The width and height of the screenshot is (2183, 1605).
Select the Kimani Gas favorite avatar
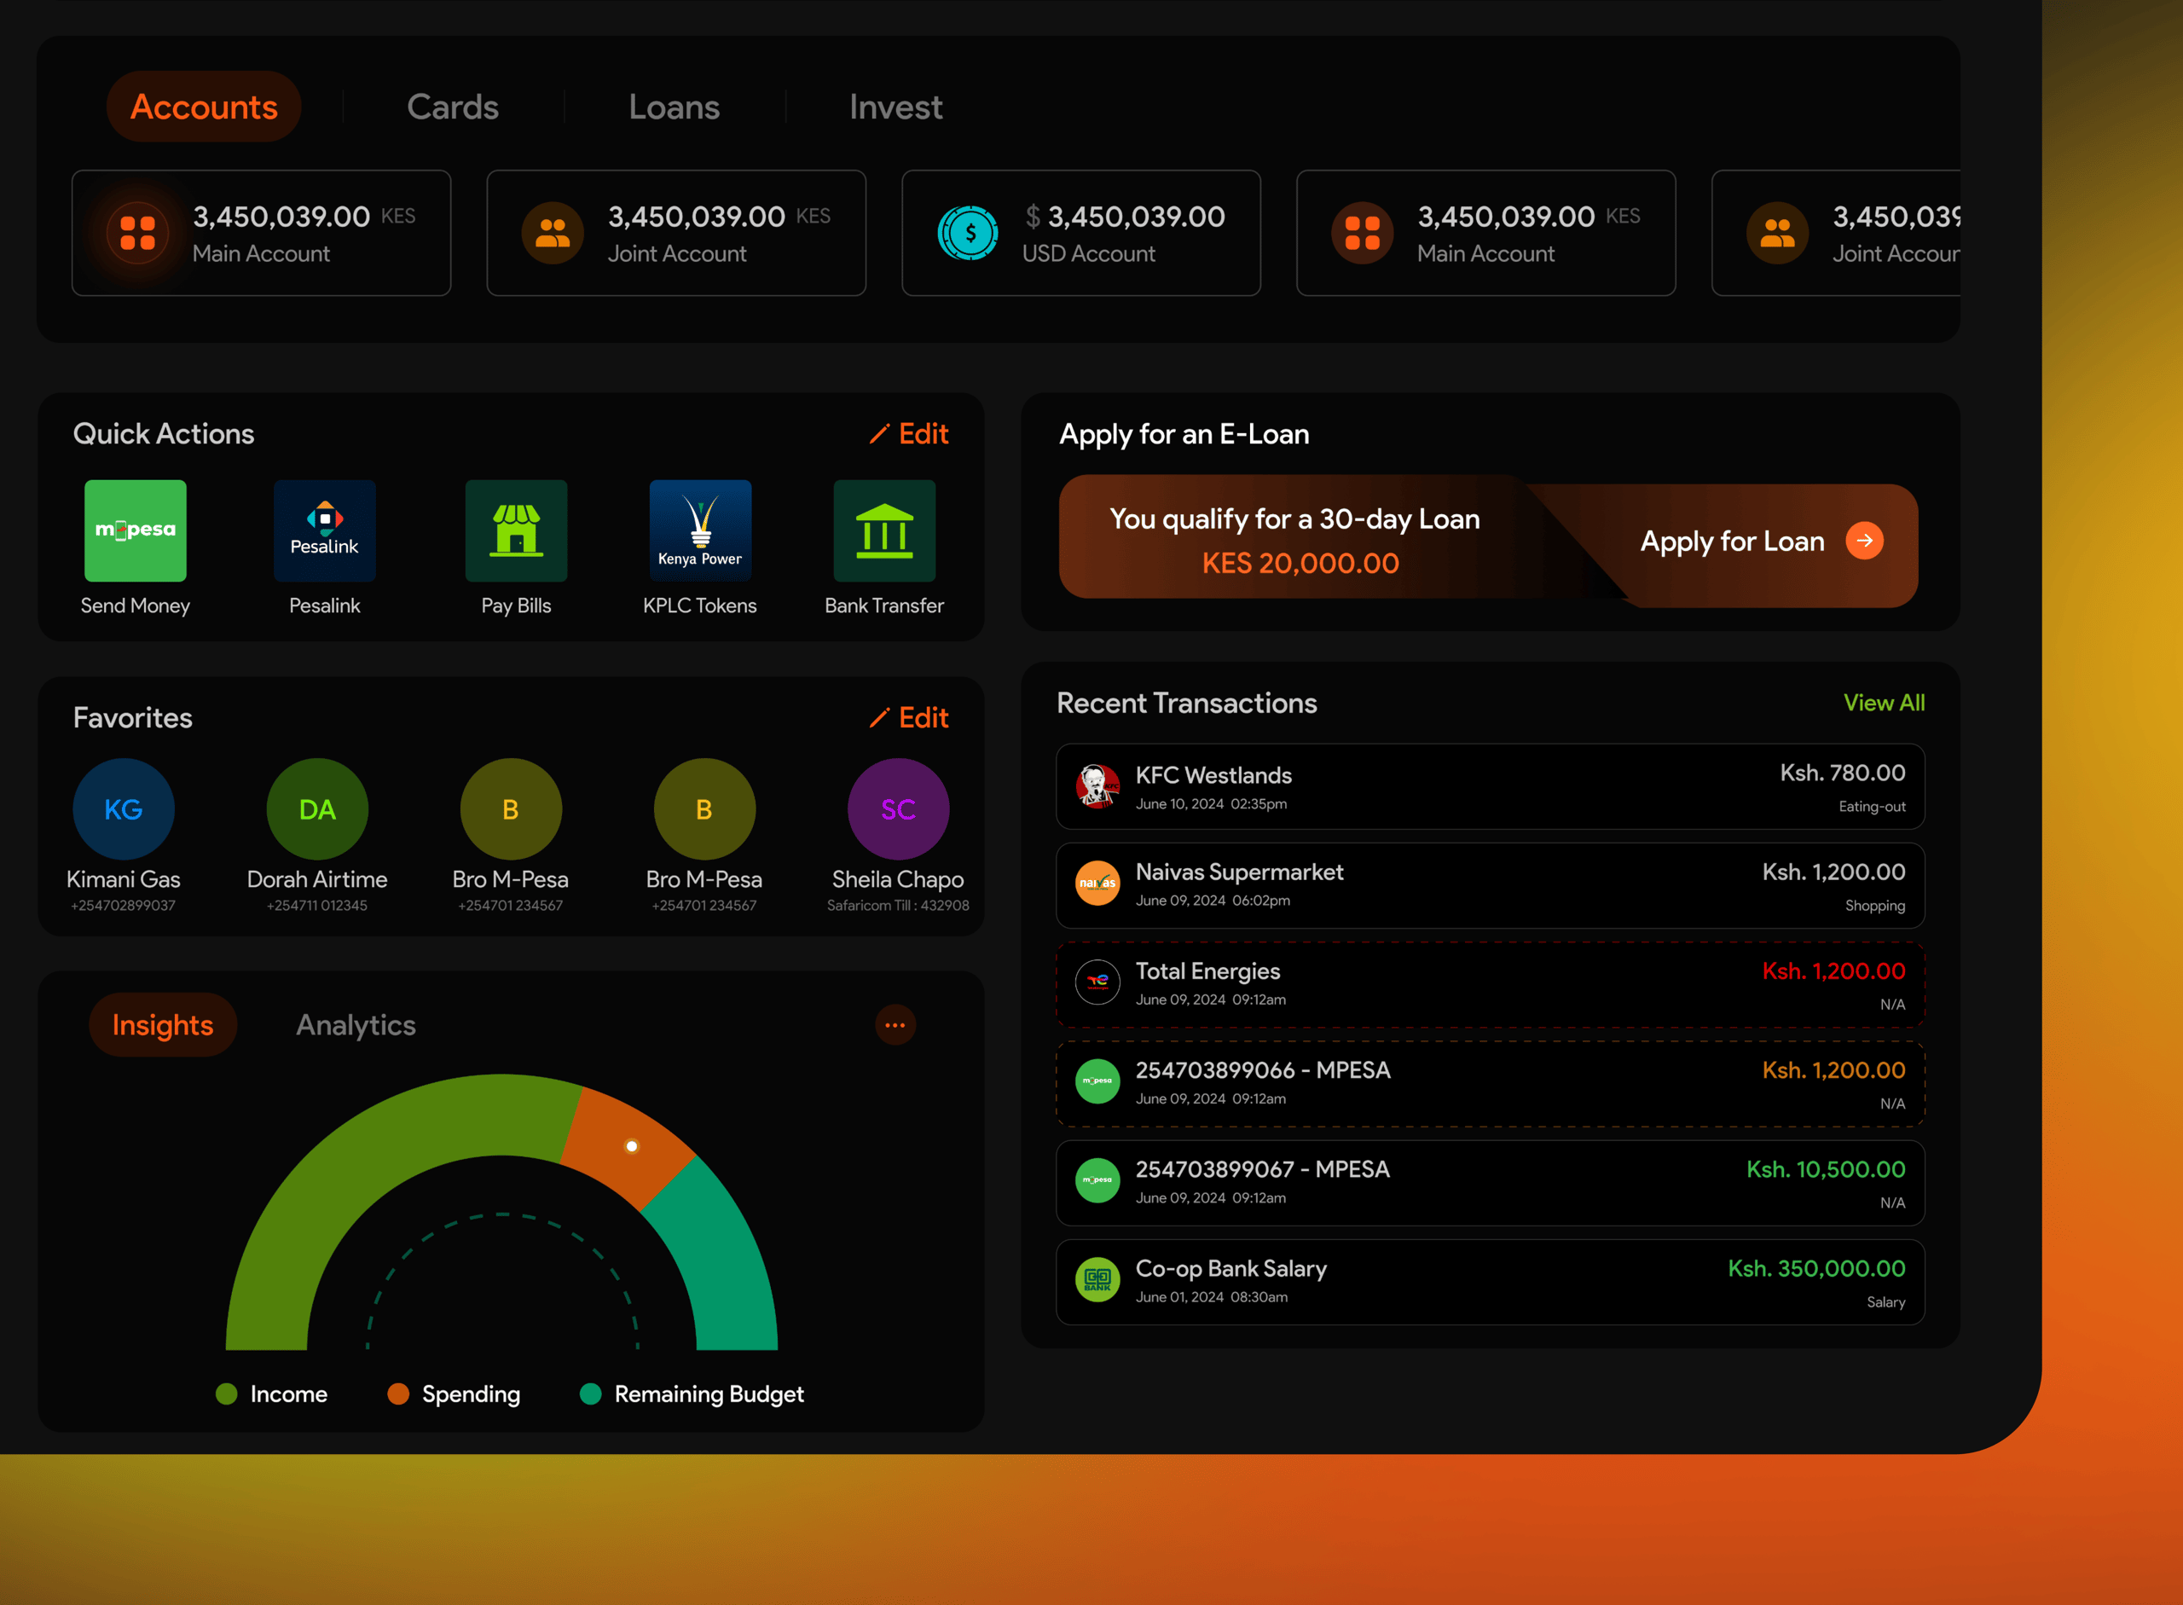click(x=124, y=808)
